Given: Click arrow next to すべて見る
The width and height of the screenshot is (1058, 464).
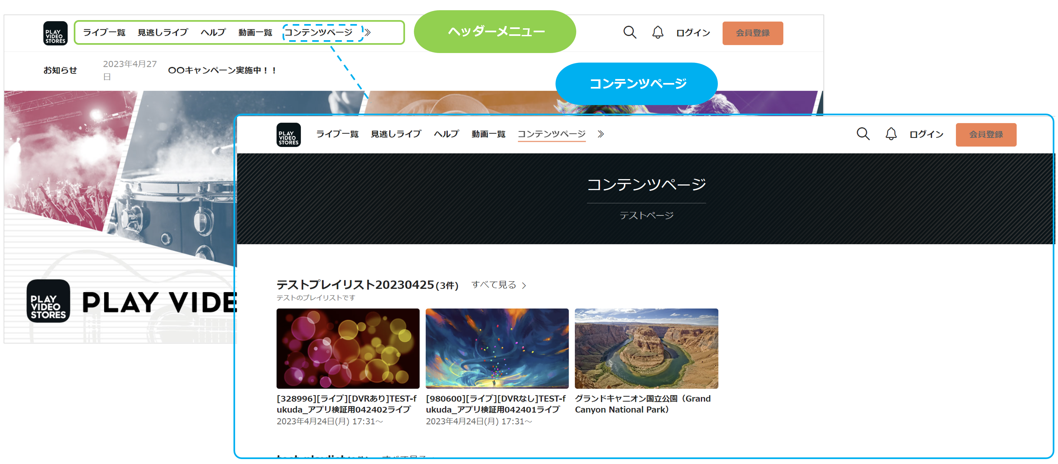Looking at the screenshot, I should click(524, 286).
